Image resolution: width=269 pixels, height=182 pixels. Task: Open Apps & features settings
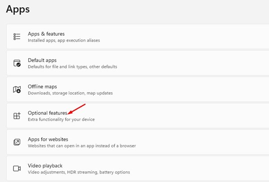pyautogui.click(x=138, y=37)
